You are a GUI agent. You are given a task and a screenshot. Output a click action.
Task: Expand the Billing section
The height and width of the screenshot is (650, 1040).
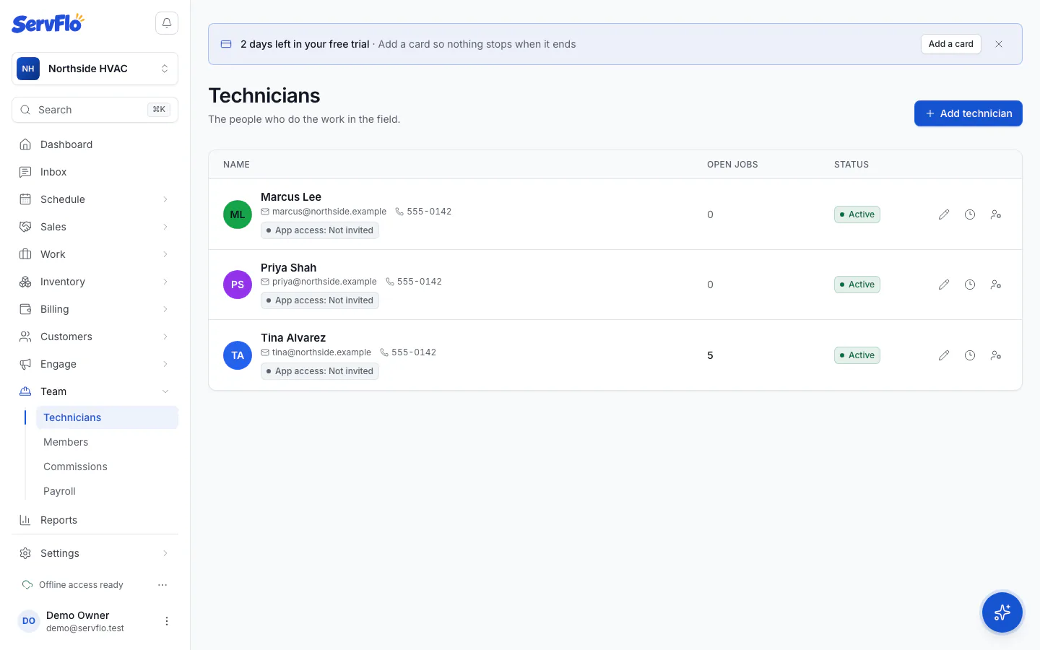95,309
